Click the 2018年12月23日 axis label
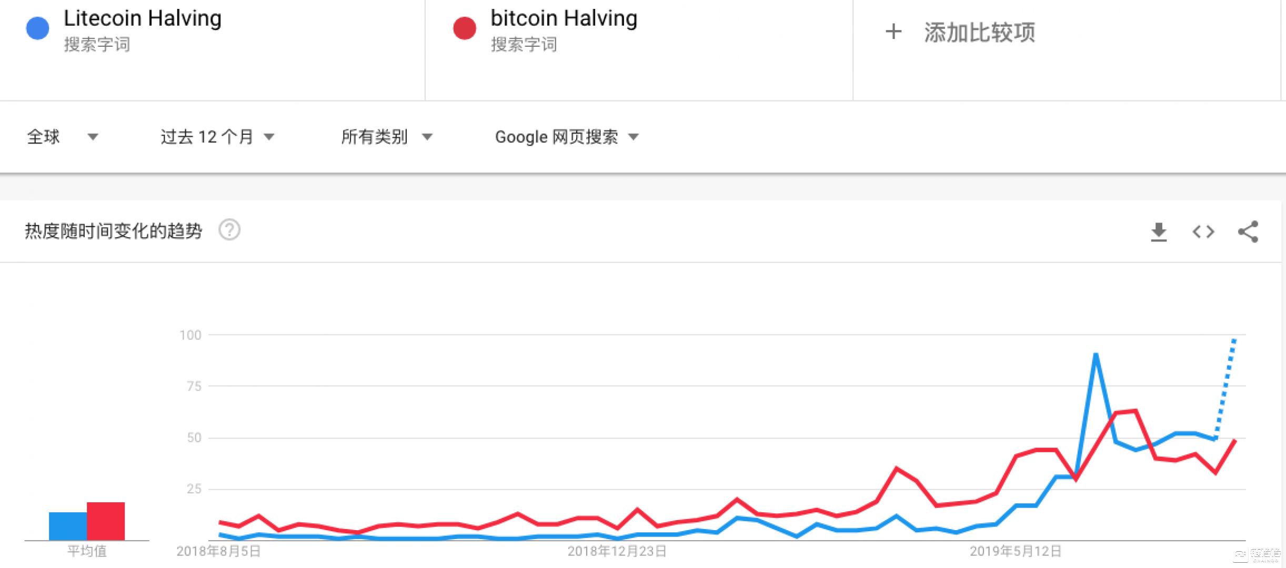 [617, 552]
